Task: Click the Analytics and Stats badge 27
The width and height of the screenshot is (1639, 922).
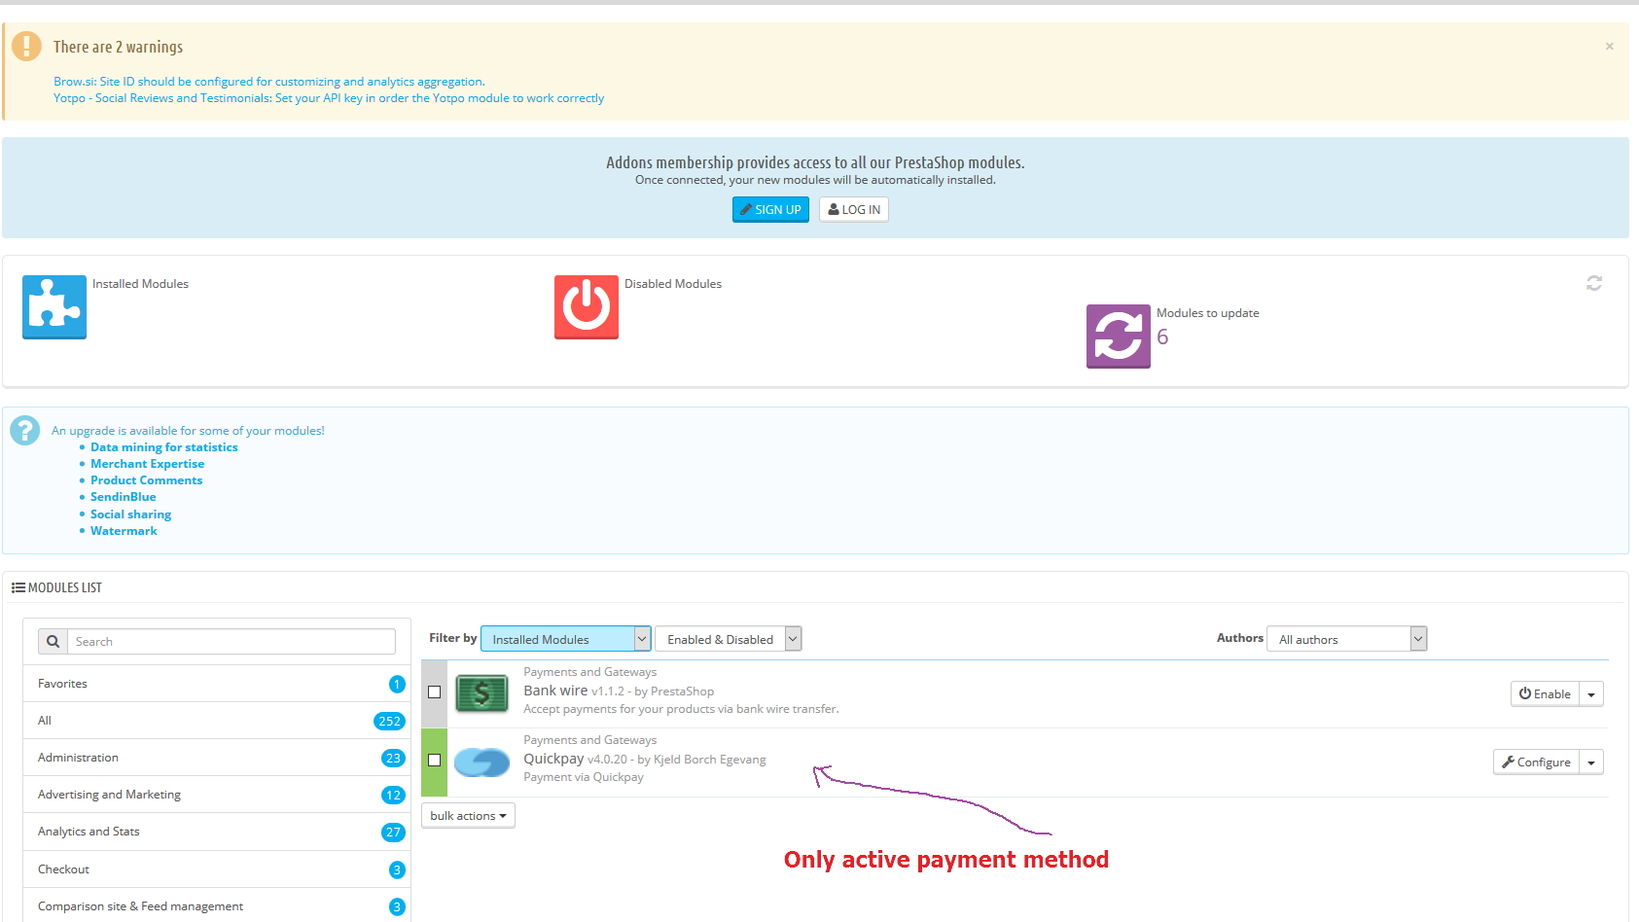Action: click(393, 832)
